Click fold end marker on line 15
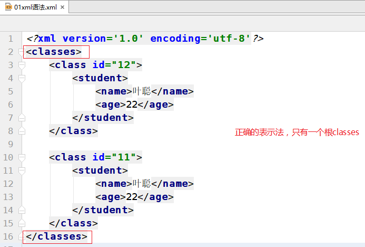The height and width of the screenshot is (247, 365). pos(22,223)
